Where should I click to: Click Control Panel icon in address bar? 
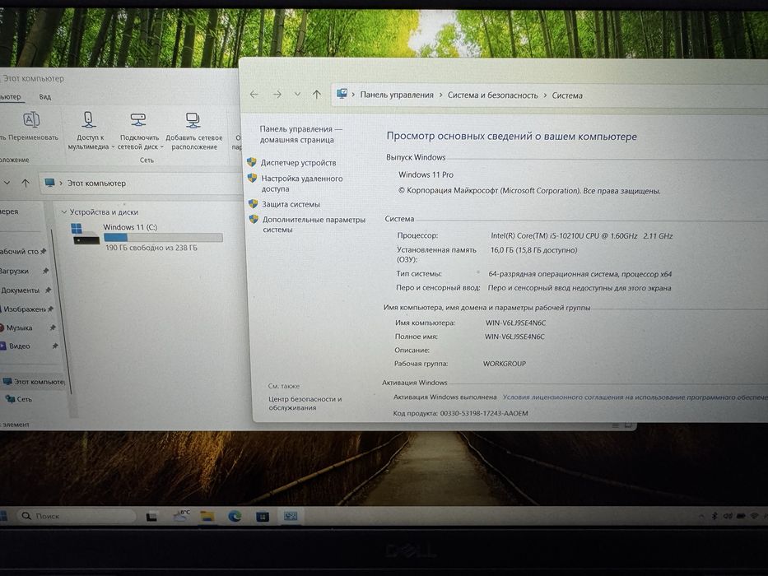[x=342, y=94]
